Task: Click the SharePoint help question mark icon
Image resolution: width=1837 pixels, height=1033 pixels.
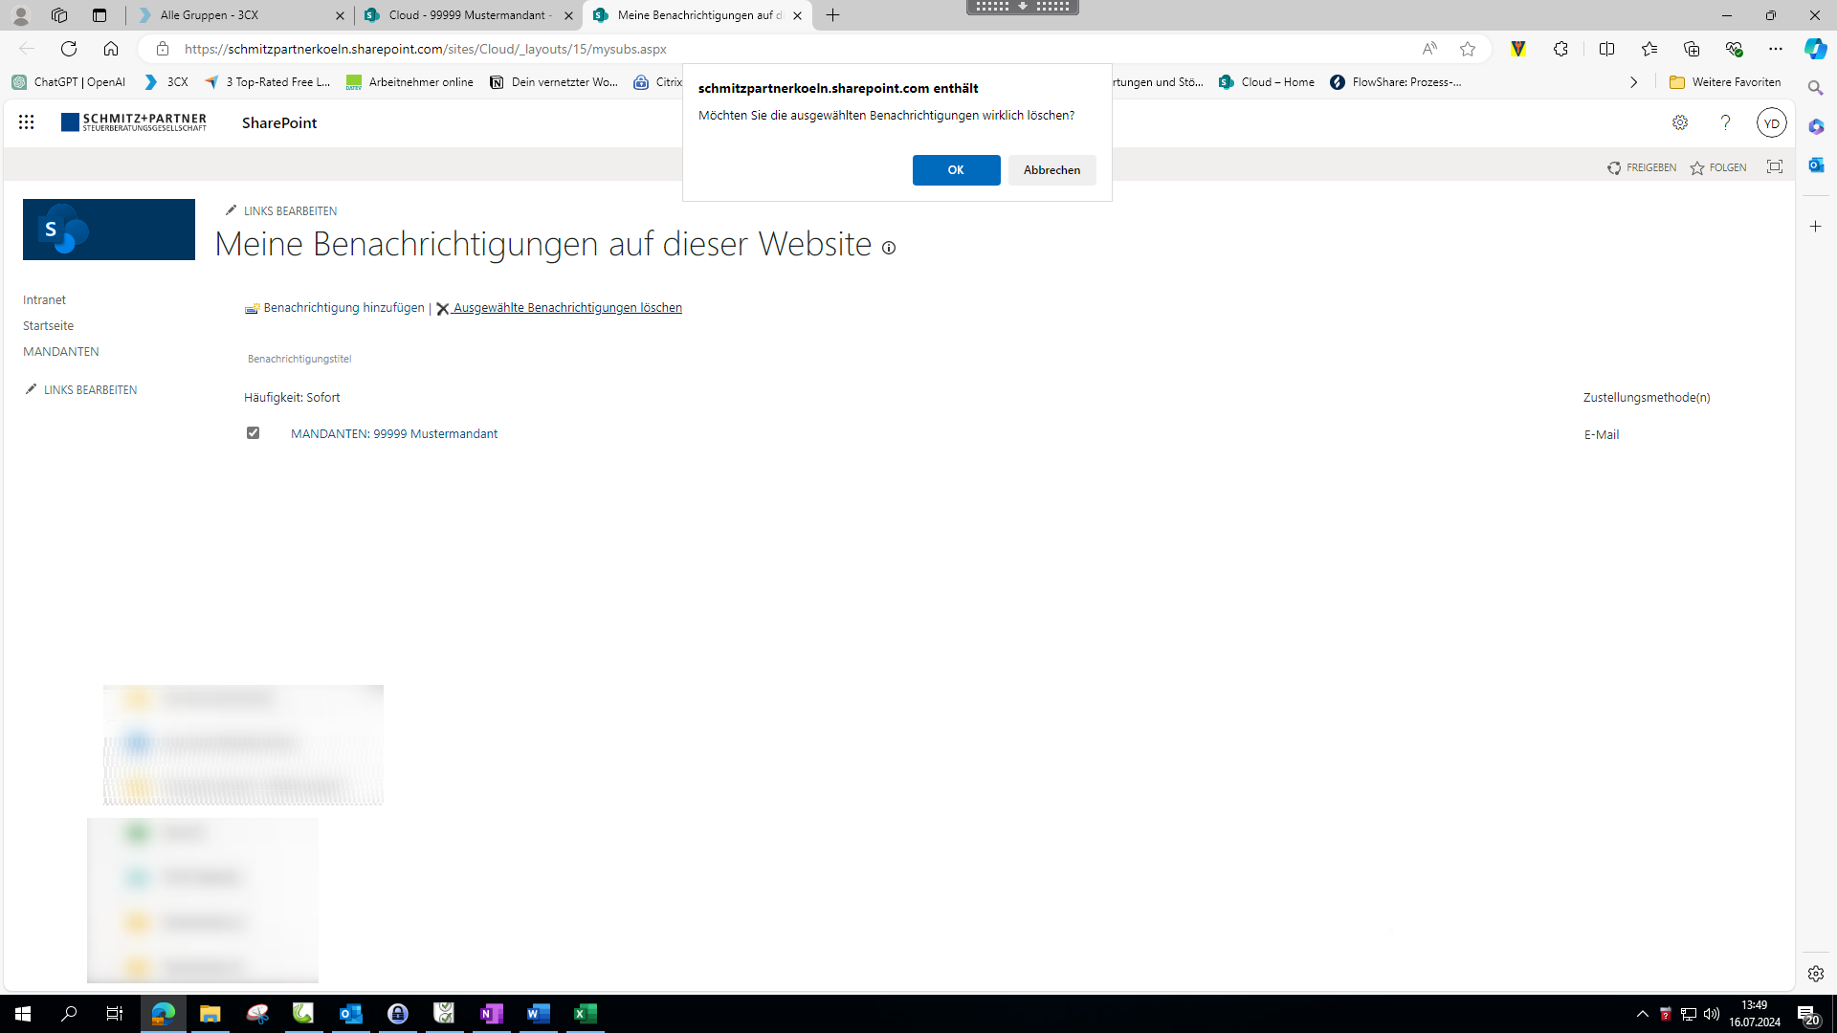Action: pyautogui.click(x=1725, y=122)
